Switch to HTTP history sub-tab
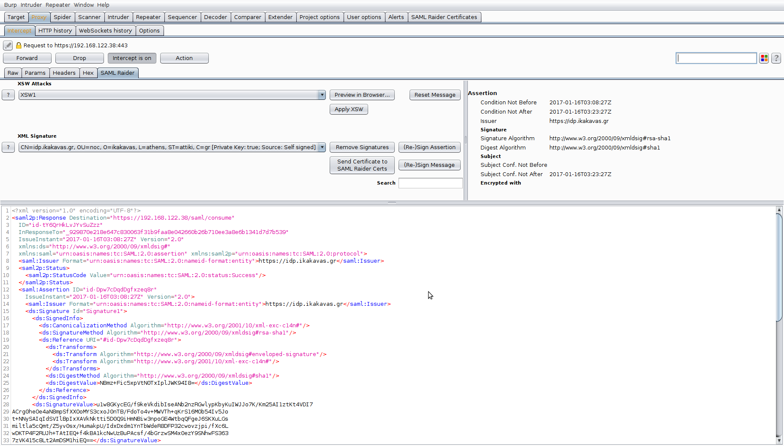The height and width of the screenshot is (446, 784). point(55,31)
